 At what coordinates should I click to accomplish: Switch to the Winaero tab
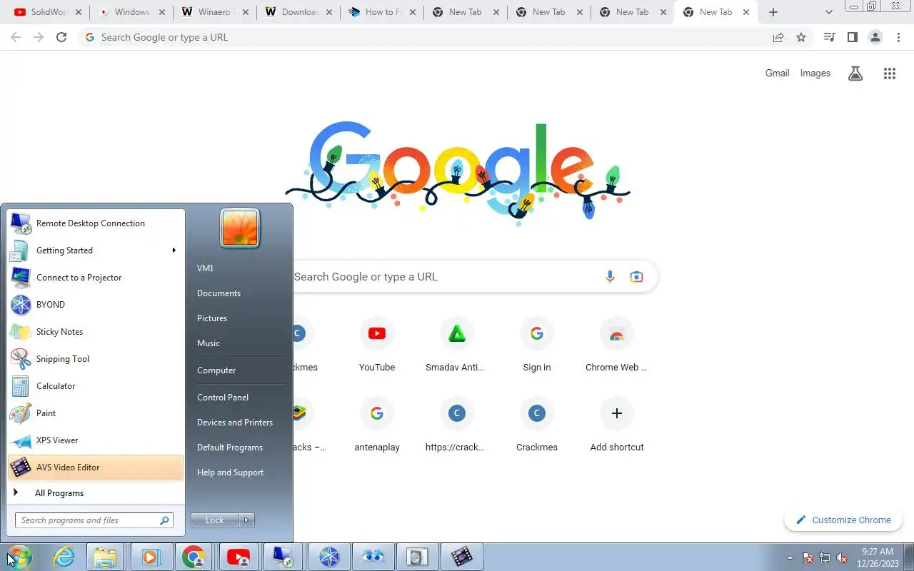(x=215, y=12)
